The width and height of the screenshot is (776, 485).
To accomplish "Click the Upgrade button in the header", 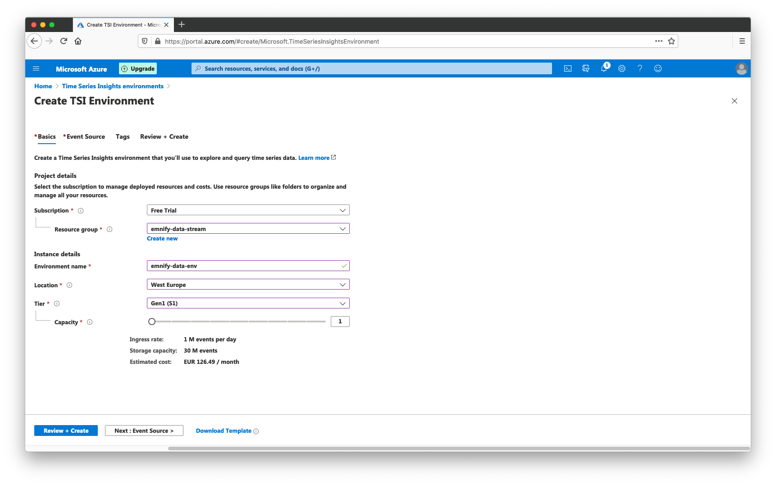I will [x=138, y=68].
